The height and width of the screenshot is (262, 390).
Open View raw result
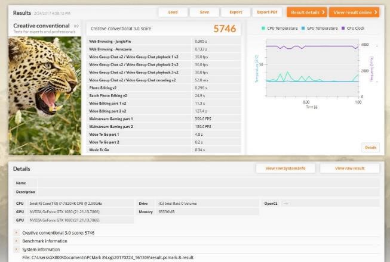click(x=350, y=169)
